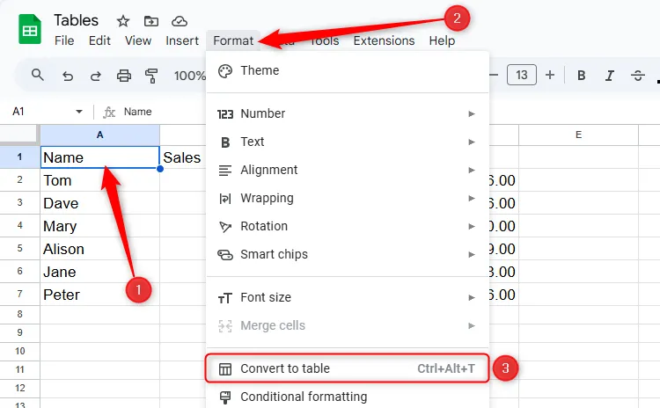Click the search menus magnifier icon
This screenshot has width=660, height=408.
tap(38, 76)
